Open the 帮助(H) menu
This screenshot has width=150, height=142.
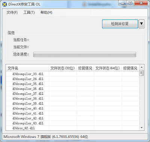(x=46, y=12)
